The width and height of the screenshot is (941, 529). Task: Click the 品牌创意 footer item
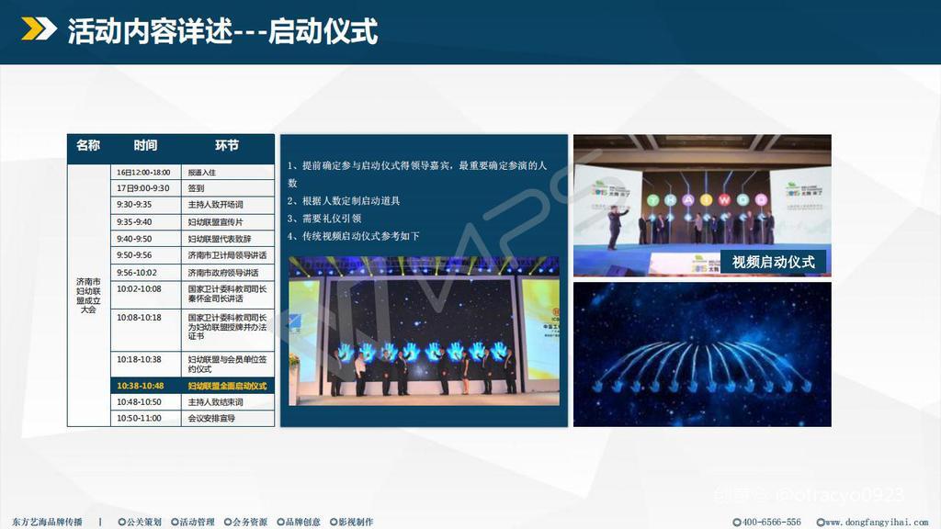point(299,522)
